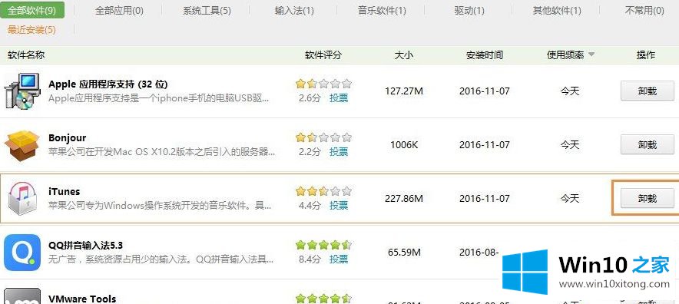Image resolution: width=679 pixels, height=304 pixels.
Task: Click QQ拼音输入法 description text
Action: [x=161, y=259]
